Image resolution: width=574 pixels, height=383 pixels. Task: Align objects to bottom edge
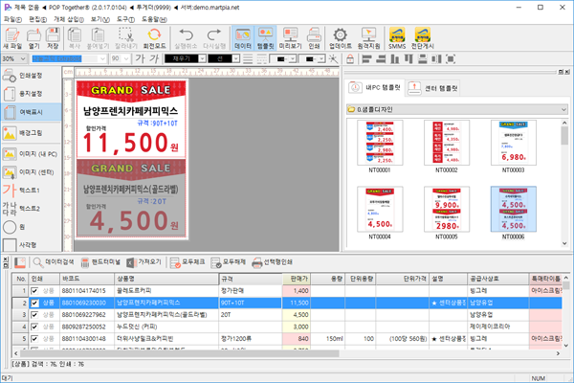[x=394, y=58]
